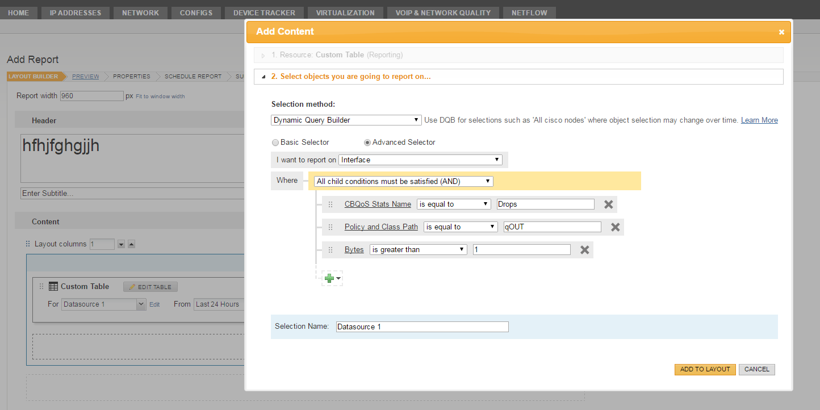The image size is (820, 410).
Task: Click the qOUT value field
Action: (x=553, y=227)
